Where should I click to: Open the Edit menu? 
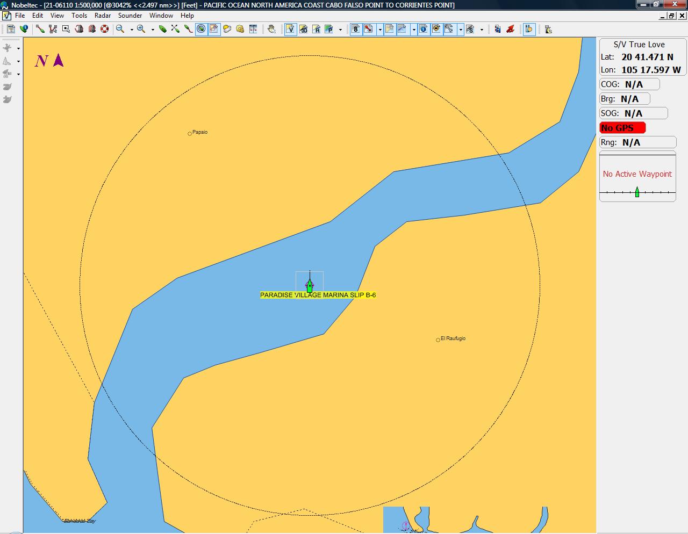[x=38, y=16]
